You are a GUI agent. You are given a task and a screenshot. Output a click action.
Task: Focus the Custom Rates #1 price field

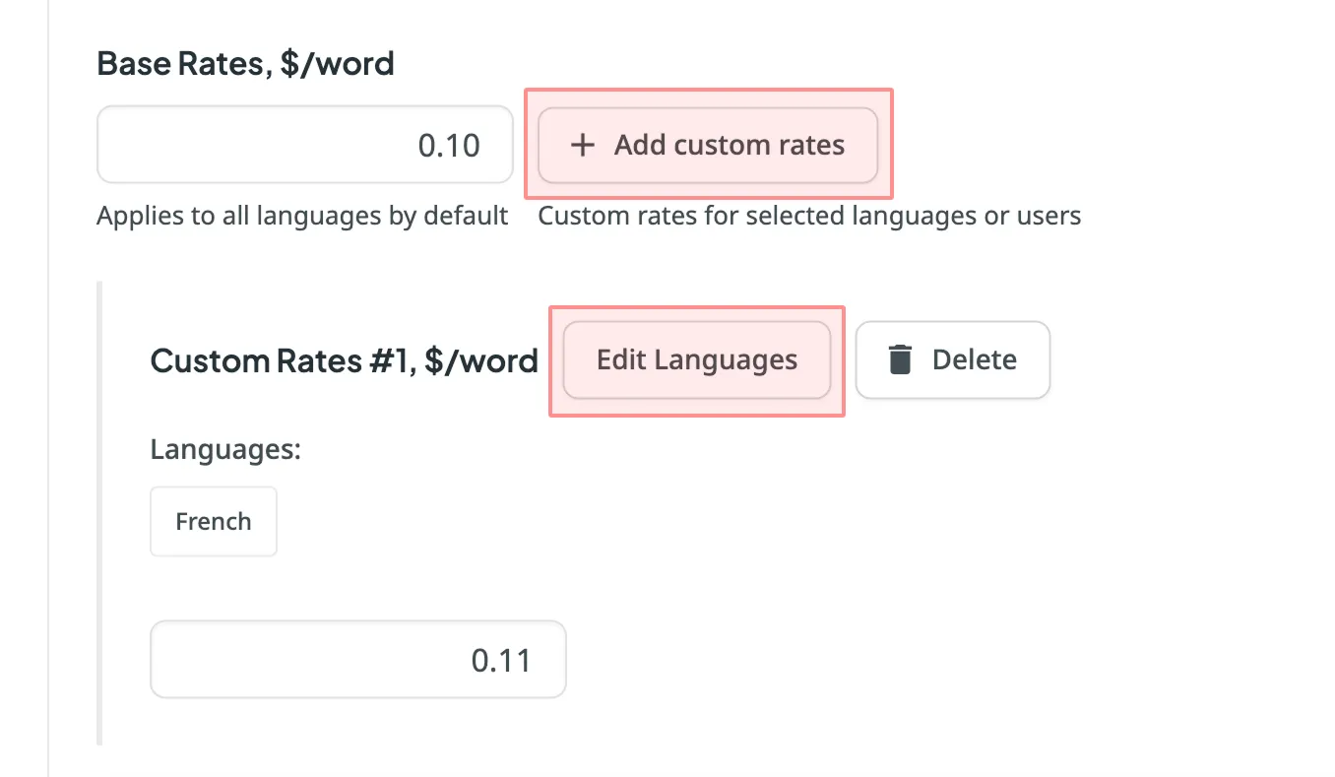pos(358,659)
